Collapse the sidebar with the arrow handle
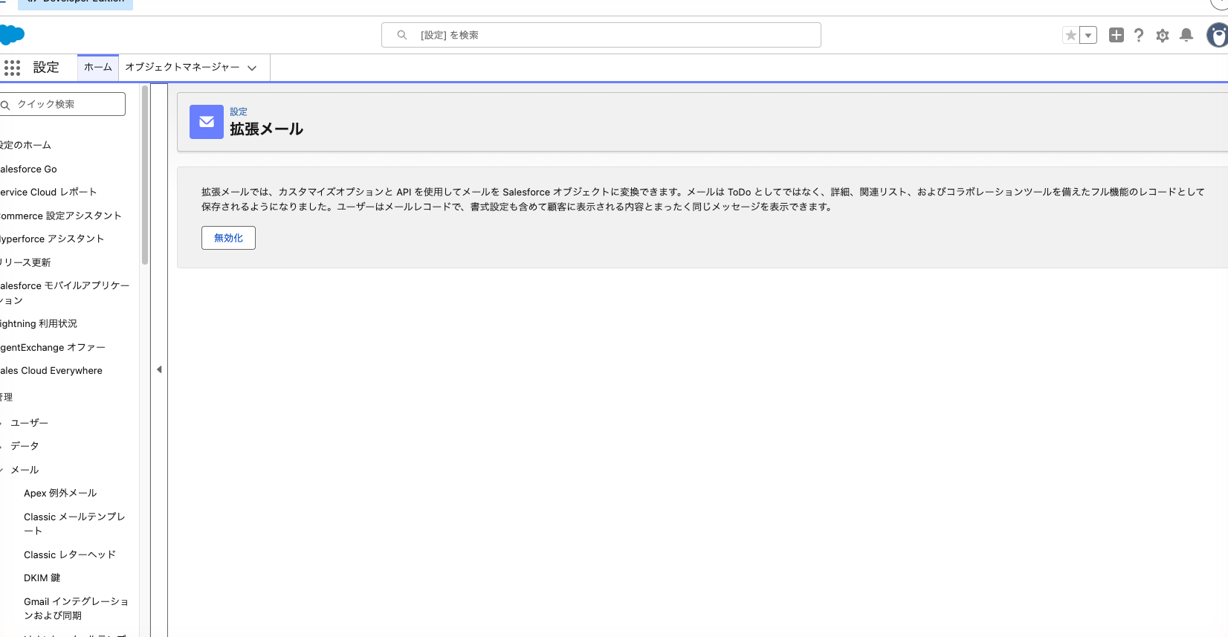The image size is (1228, 637). pyautogui.click(x=159, y=369)
